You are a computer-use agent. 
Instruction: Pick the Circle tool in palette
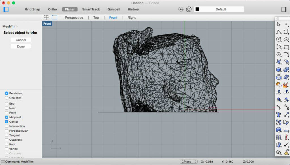point(279,39)
